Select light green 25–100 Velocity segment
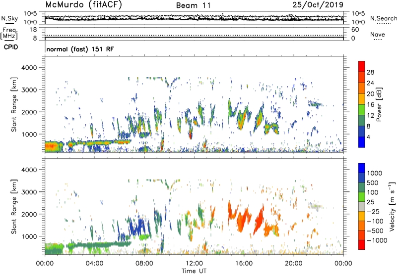The width and height of the screenshot is (397, 274). point(362,197)
